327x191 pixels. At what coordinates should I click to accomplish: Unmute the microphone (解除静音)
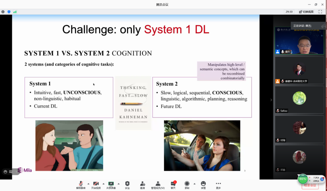[81, 185]
